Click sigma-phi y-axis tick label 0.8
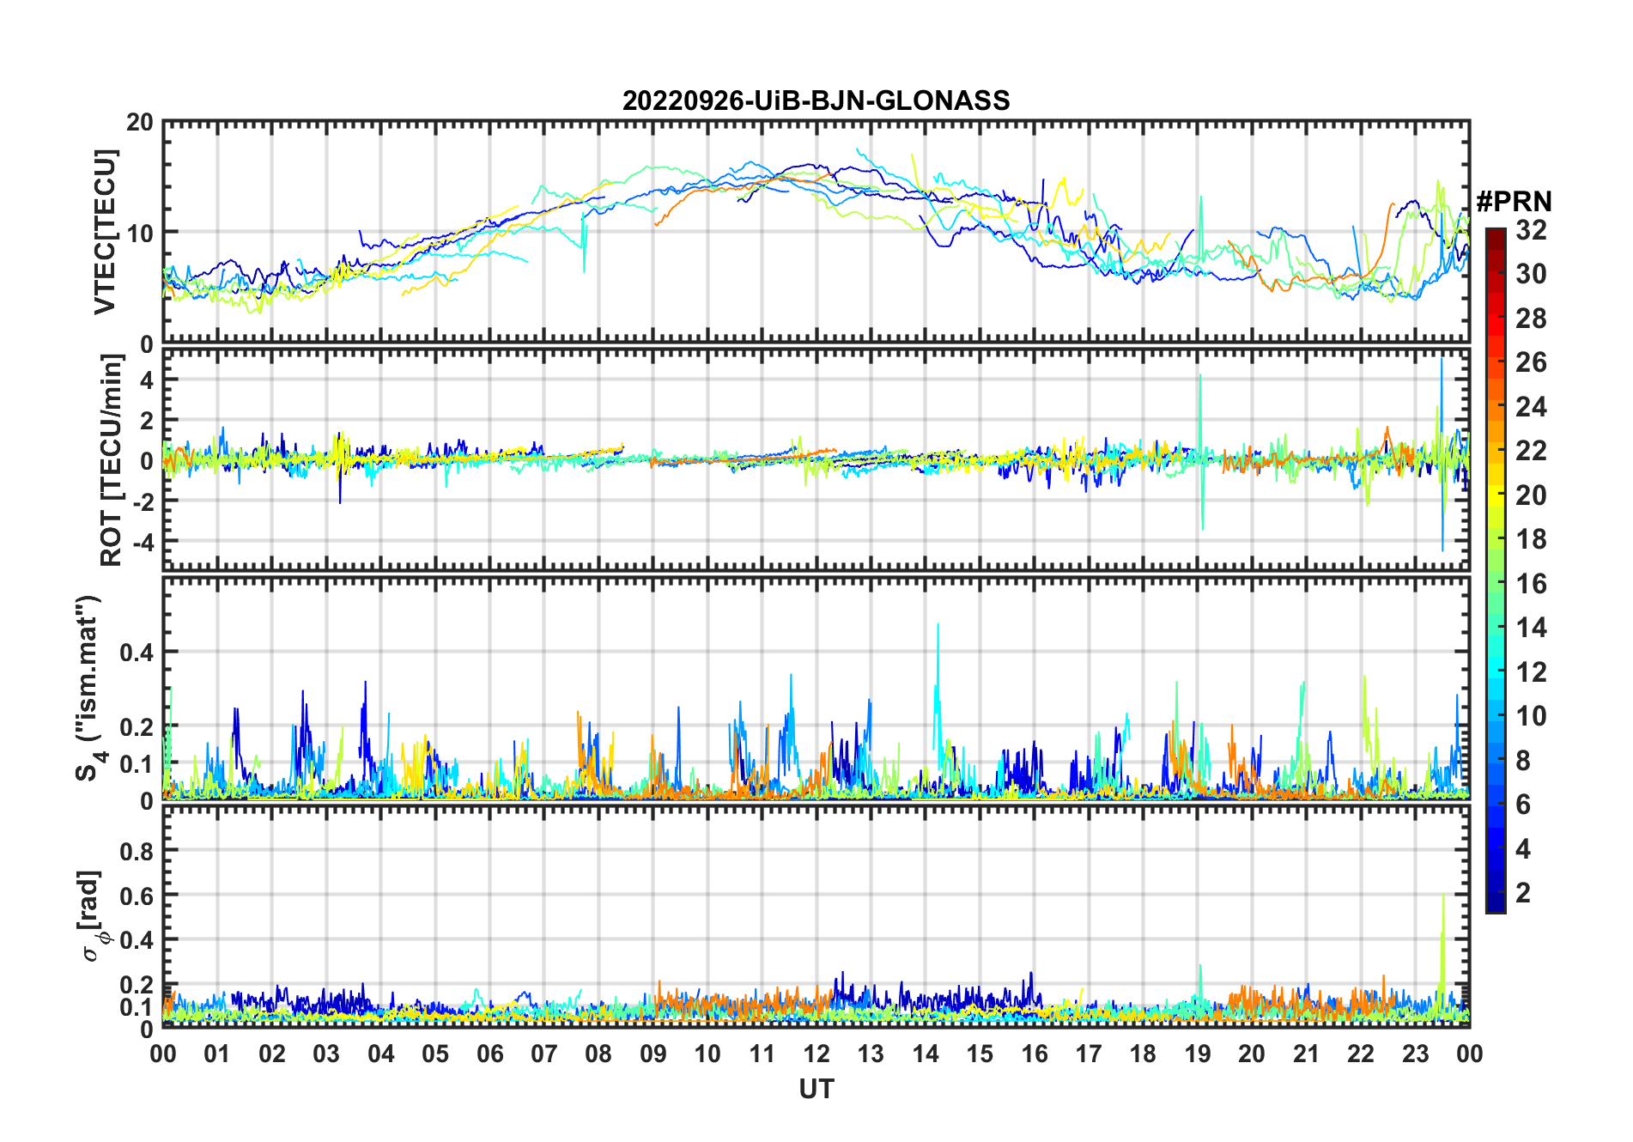 (137, 851)
